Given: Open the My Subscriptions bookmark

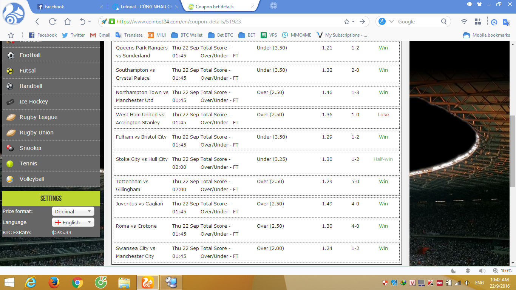Looking at the screenshot, I should (342, 35).
